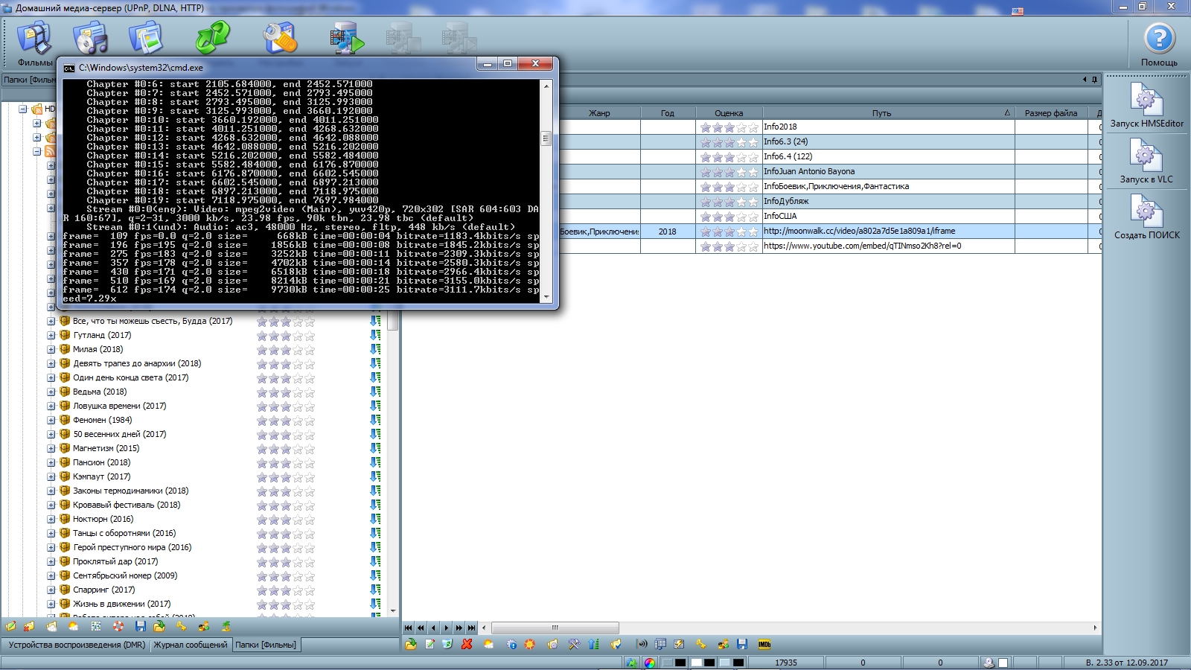The image size is (1191, 670).
Task: Click the Photo folder toolbar icon
Action: tap(146, 38)
